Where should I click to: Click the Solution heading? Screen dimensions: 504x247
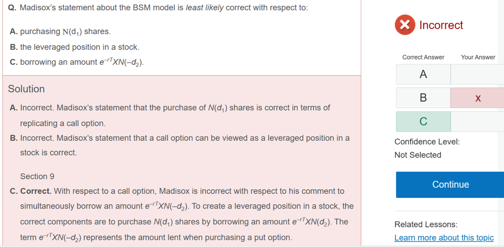point(27,89)
